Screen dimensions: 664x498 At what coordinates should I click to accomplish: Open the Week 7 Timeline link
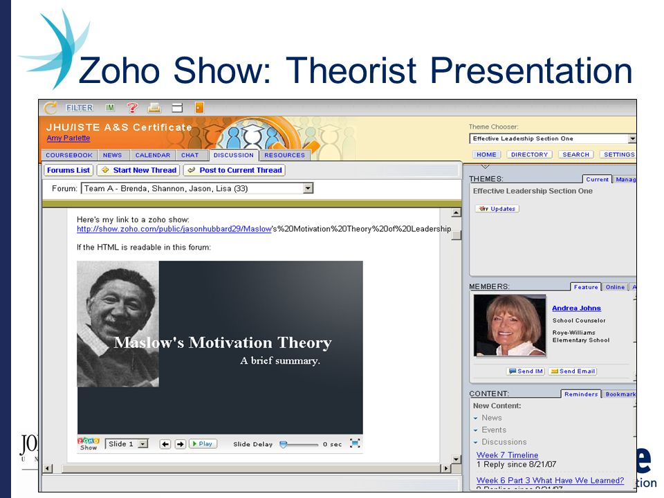(x=507, y=455)
